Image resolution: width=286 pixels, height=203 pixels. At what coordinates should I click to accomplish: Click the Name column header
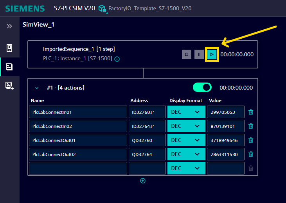[x=38, y=101]
